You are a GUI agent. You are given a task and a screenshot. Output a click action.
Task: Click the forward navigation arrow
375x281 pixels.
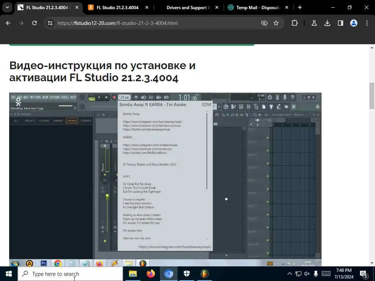click(x=21, y=23)
